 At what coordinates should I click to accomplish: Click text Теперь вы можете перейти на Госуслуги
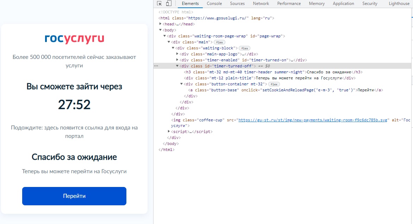coord(74,171)
